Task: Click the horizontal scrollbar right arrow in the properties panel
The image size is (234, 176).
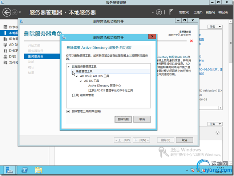Action: click(x=220, y=108)
